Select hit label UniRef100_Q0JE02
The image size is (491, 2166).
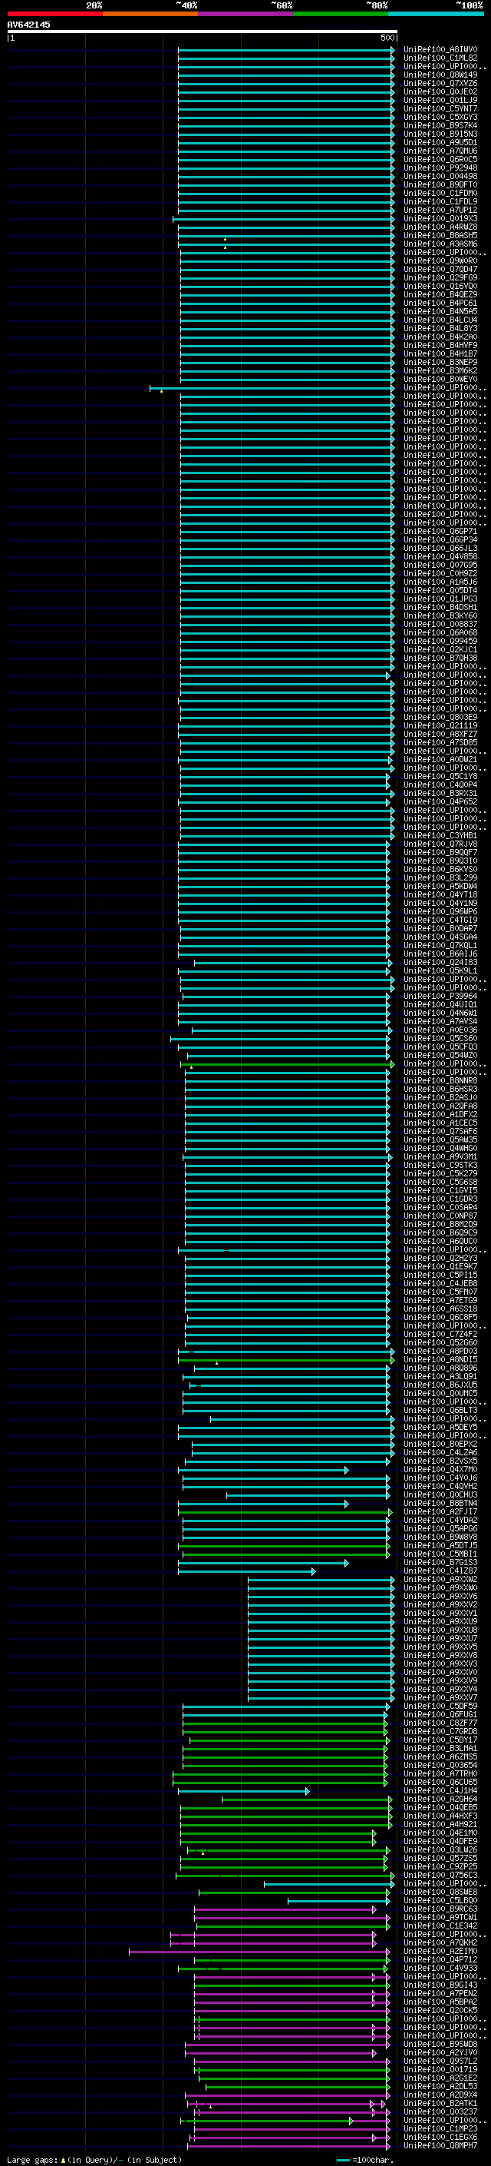pyautogui.click(x=440, y=91)
